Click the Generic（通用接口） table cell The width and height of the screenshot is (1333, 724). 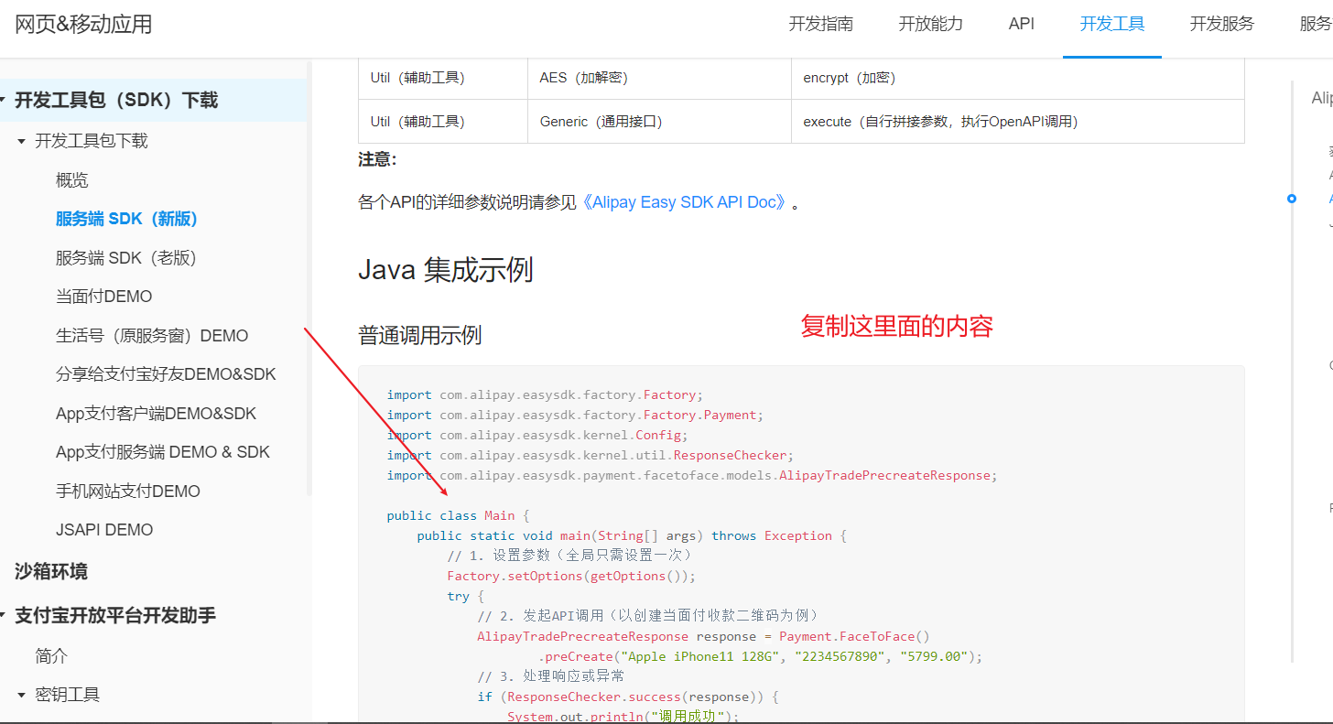point(659,122)
